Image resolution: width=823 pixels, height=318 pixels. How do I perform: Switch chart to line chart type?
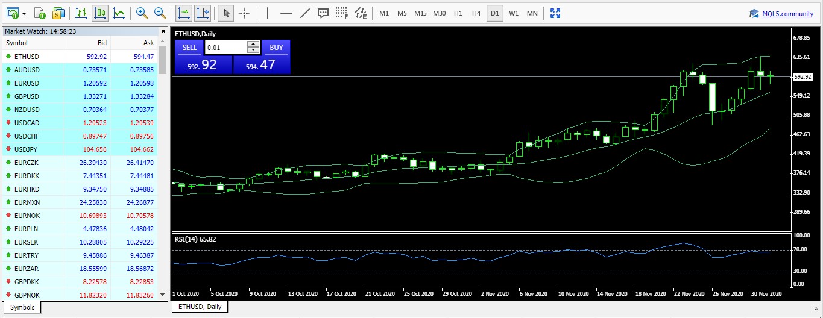119,13
